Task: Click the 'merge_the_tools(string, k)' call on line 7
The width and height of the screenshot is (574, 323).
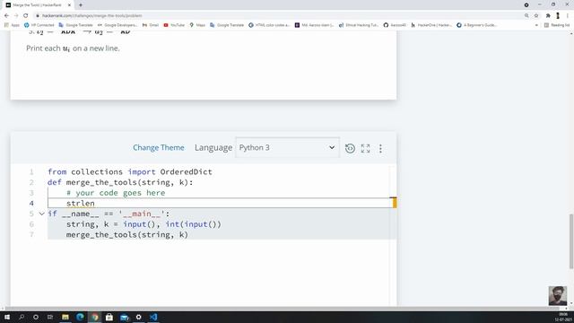Action: pyautogui.click(x=127, y=235)
